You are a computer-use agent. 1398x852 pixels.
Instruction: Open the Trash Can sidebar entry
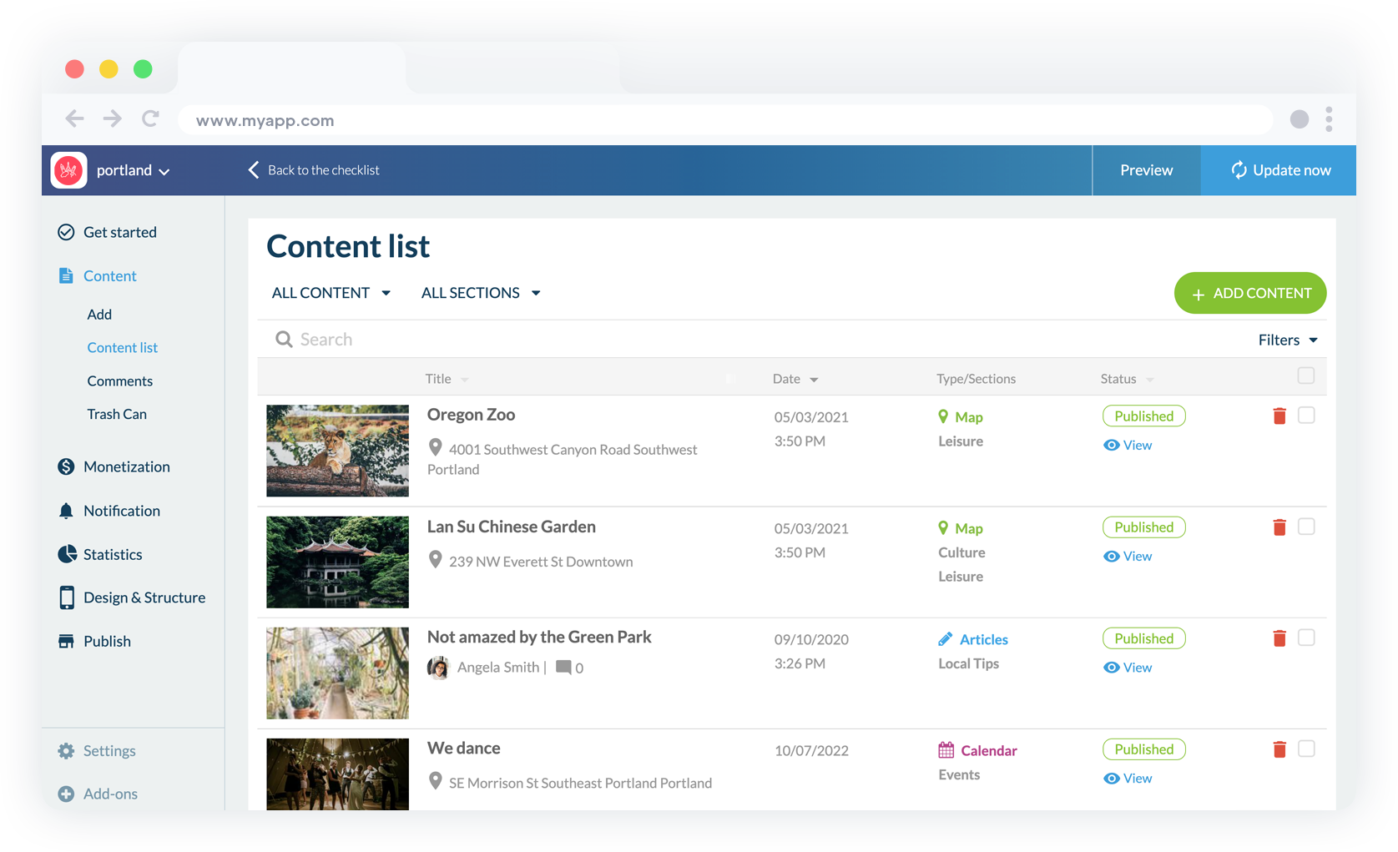click(117, 414)
